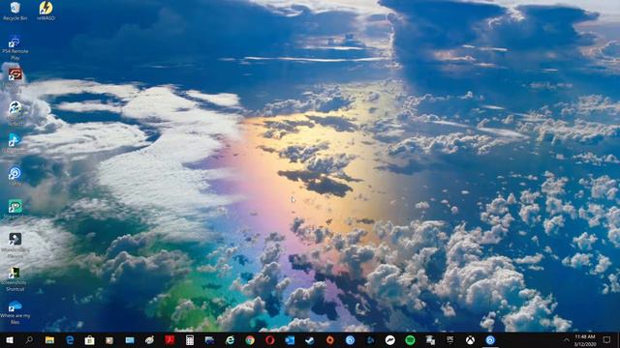Open Calculator from the taskbar
This screenshot has height=348, width=620.
[x=190, y=340]
